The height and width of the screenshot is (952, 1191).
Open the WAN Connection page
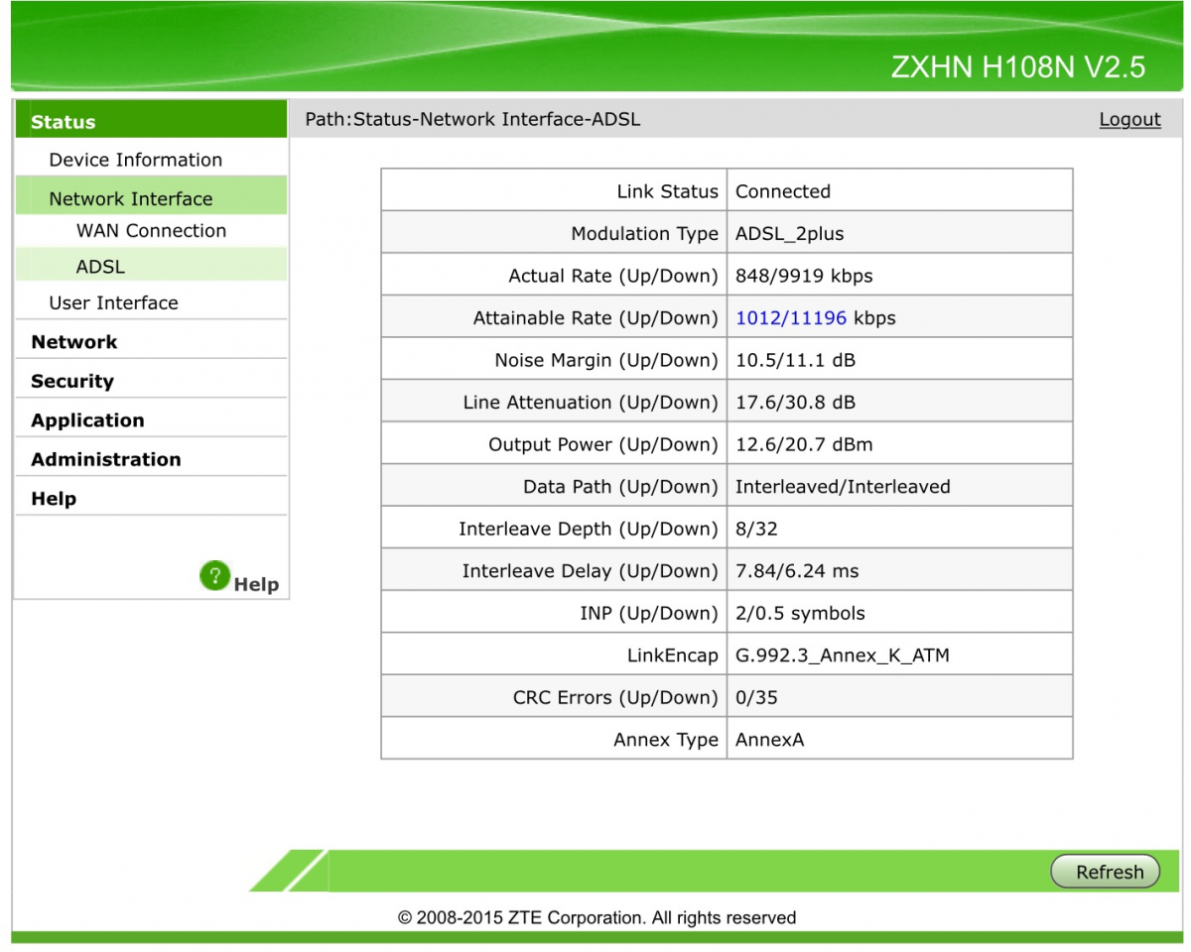[x=151, y=231]
